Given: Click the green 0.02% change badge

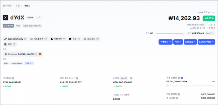Looking at the screenshot, I should (x=209, y=18).
